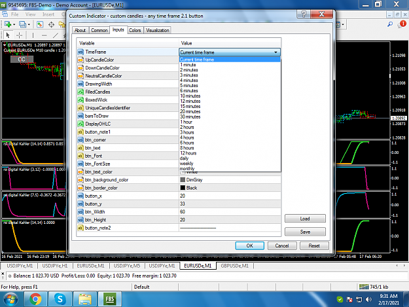Viewport: 409px width, 307px height.
Task: Click the CC button on the chart
Action: click(x=22, y=59)
